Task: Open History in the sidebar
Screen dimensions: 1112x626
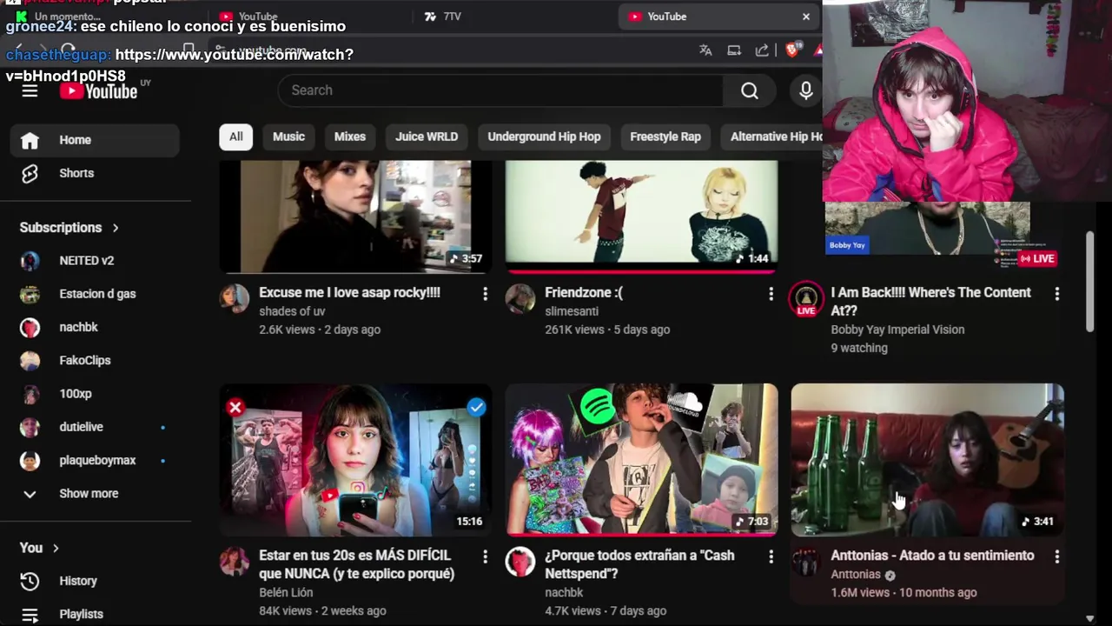Action: (x=95, y=581)
